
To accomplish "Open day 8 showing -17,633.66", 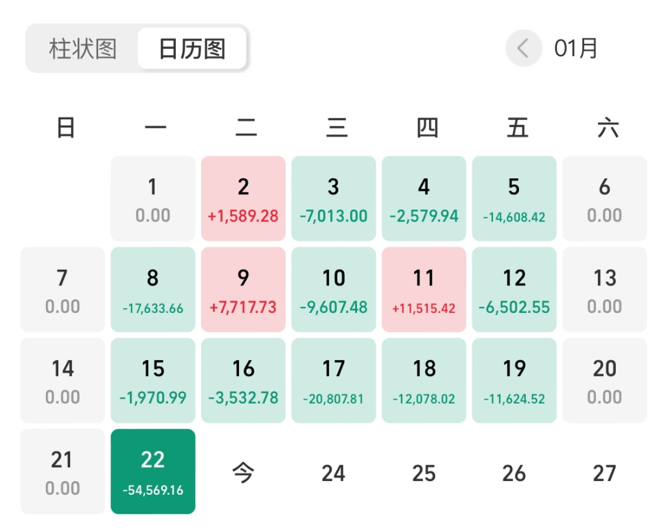I will [153, 290].
